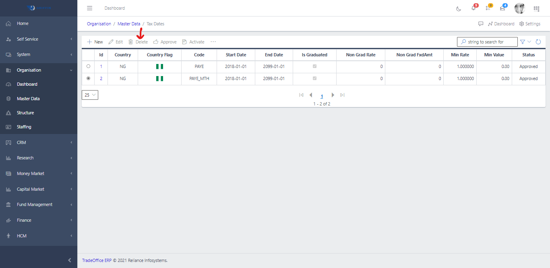
Task: Toggle Is Graduated checkbox for PAYE row
Action: tap(314, 66)
